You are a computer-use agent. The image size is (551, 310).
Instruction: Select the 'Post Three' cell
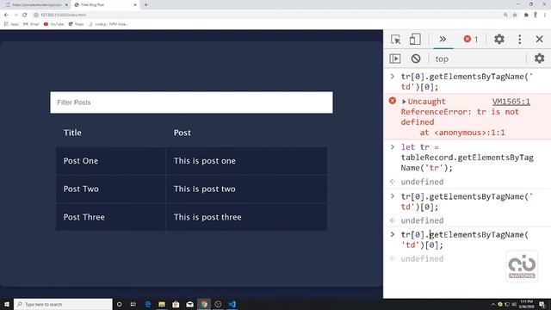111,217
